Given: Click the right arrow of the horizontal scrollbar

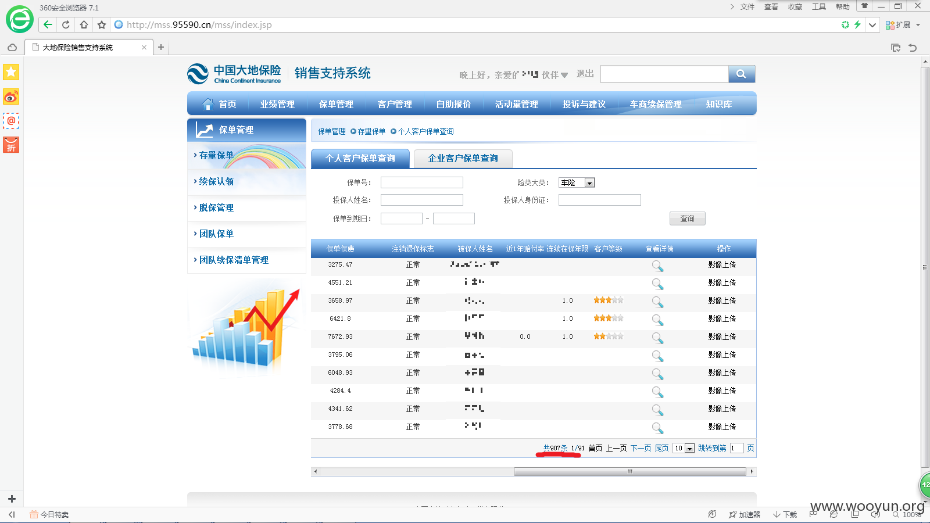Looking at the screenshot, I should pyautogui.click(x=752, y=471).
